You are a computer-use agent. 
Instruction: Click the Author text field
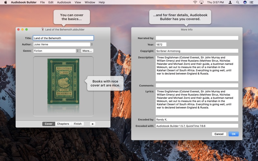coord(62,44)
